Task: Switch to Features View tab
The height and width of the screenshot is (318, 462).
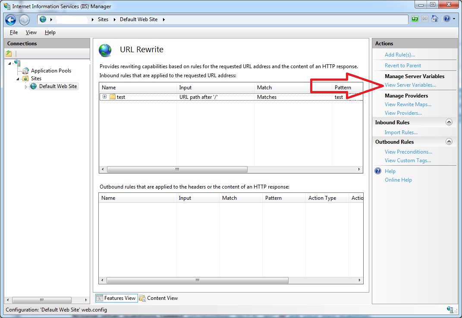Action: click(116, 298)
